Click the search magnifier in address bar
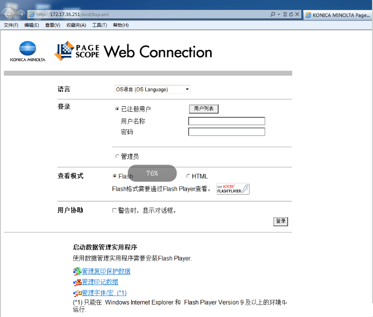Viewport: 373px width, 317px height. tap(273, 14)
